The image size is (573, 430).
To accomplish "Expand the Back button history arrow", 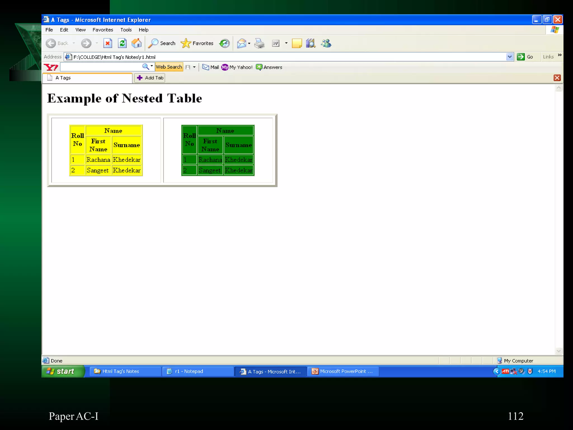I will 74,43.
